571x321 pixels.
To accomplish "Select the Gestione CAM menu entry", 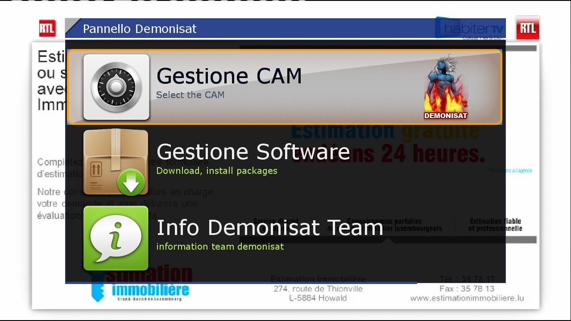I will pos(285,87).
